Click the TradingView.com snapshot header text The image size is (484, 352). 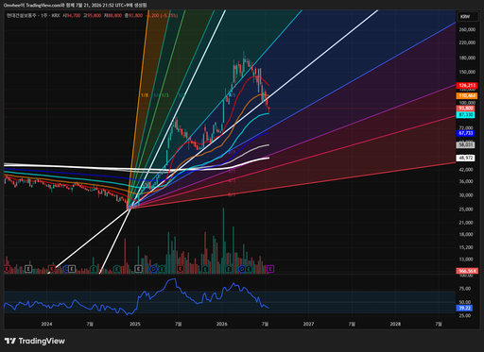tap(76, 6)
